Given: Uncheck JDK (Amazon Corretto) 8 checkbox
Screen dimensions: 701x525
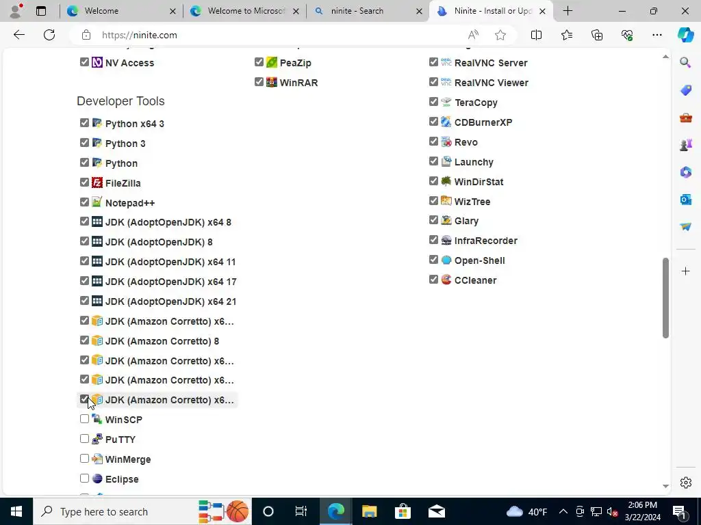Looking at the screenshot, I should (x=84, y=340).
